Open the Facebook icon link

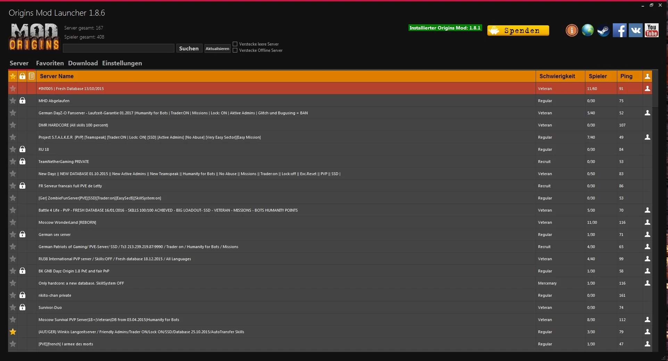point(619,30)
